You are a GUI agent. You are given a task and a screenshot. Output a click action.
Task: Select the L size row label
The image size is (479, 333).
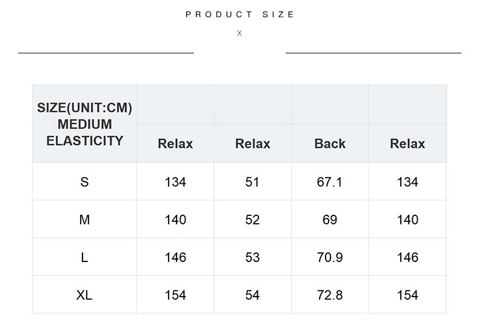pos(84,257)
